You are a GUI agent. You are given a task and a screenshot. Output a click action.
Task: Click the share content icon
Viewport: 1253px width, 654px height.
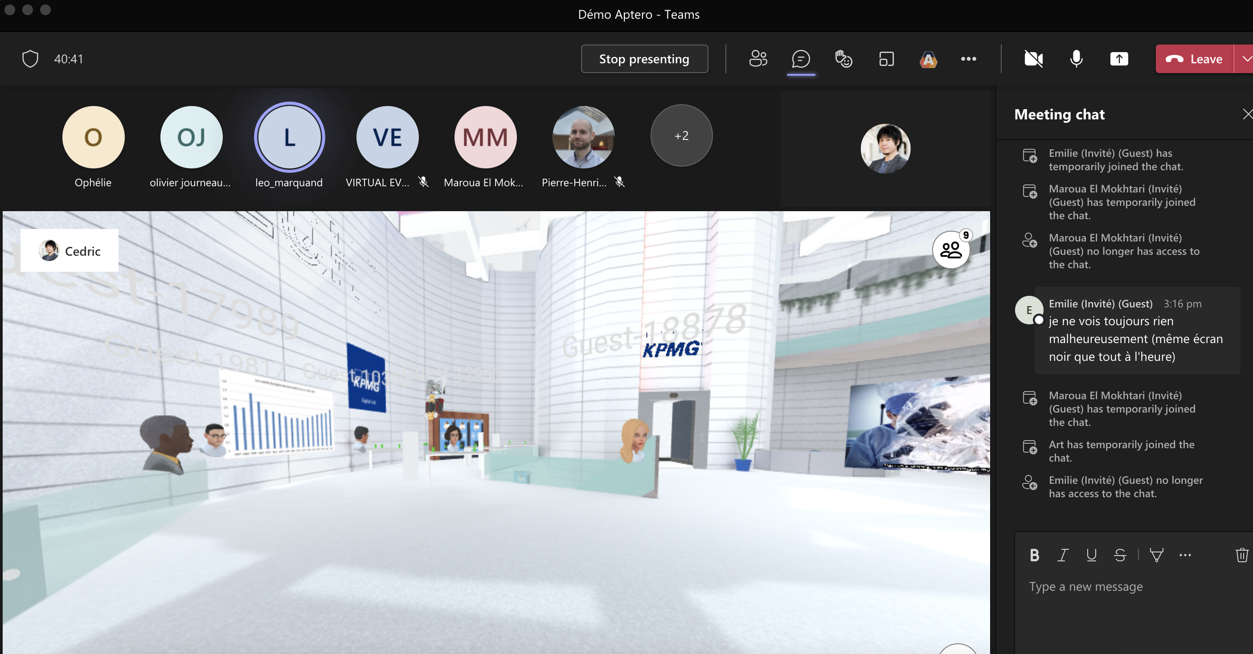[1119, 59]
